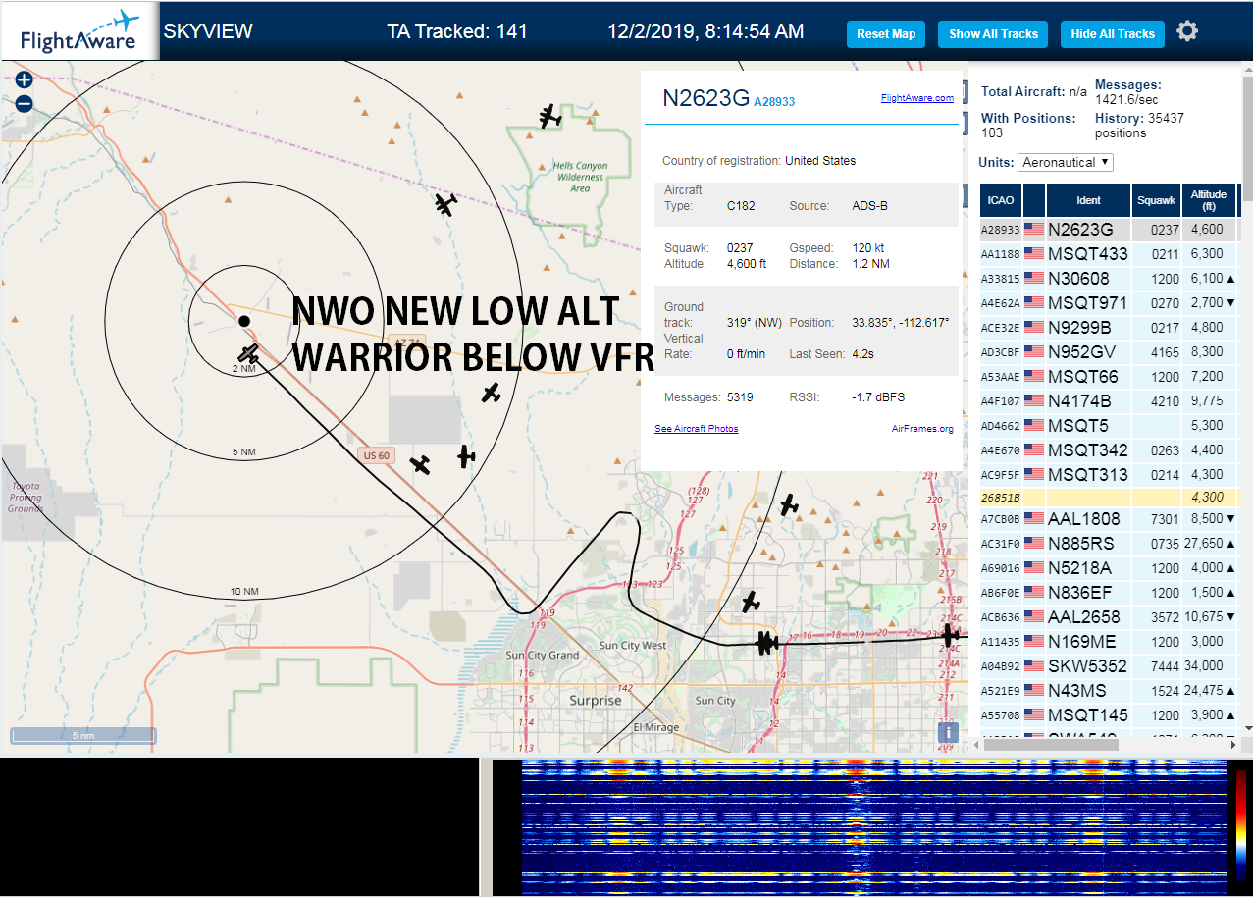Click US flag in AAL1808 row
The width and height of the screenshot is (1253, 898).
tap(1034, 519)
